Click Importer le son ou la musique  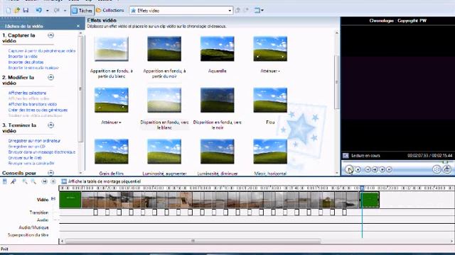tap(33, 68)
